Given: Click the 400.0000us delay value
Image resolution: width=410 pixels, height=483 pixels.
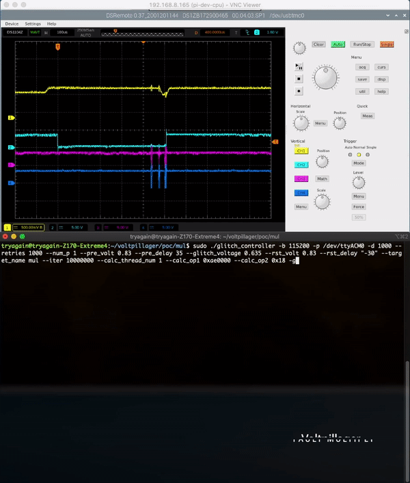Looking at the screenshot, I should pos(215,32).
